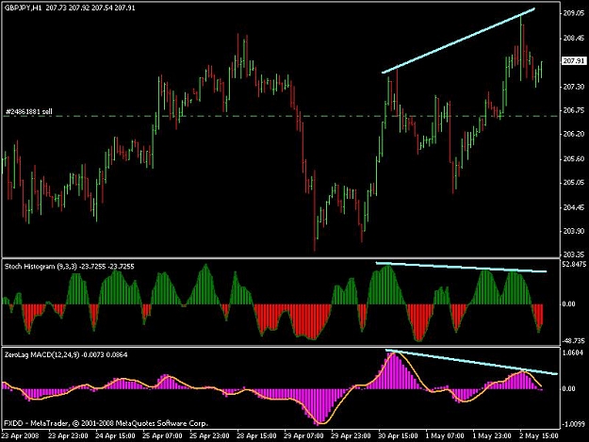
Task: Click the #24861881 sell order label
Action: (x=29, y=111)
